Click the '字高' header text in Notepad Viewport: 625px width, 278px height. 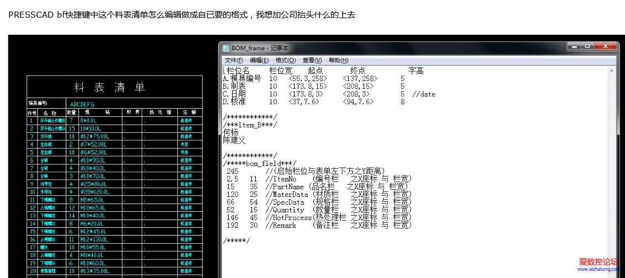pos(416,71)
